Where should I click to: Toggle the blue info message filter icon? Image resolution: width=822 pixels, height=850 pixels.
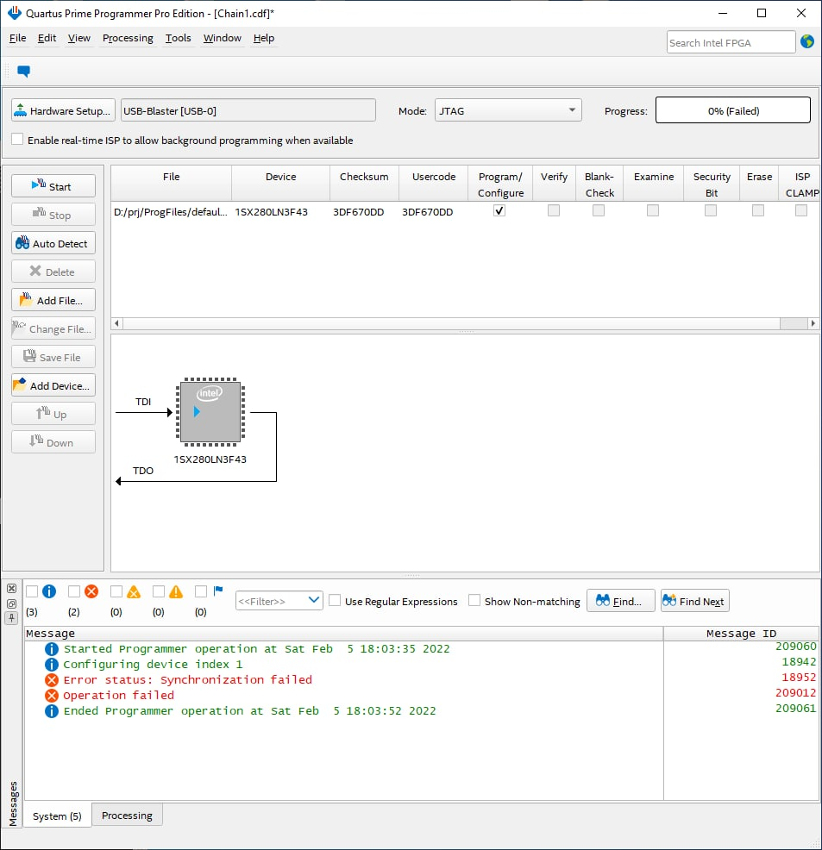[49, 592]
